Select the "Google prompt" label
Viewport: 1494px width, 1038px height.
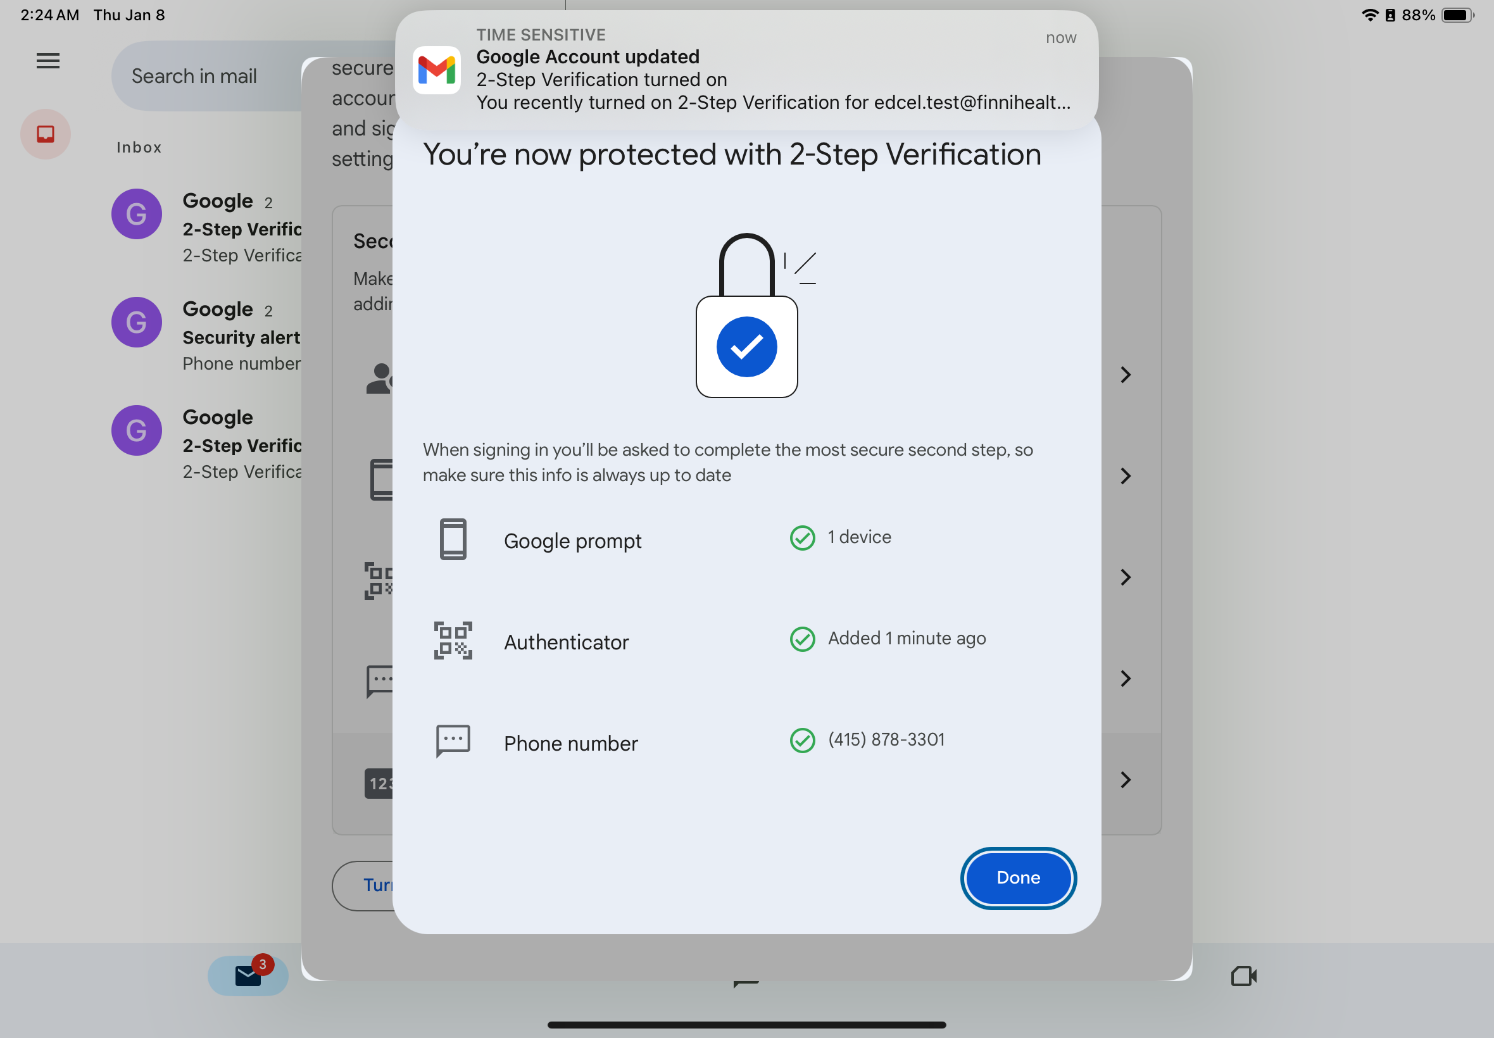(x=572, y=541)
